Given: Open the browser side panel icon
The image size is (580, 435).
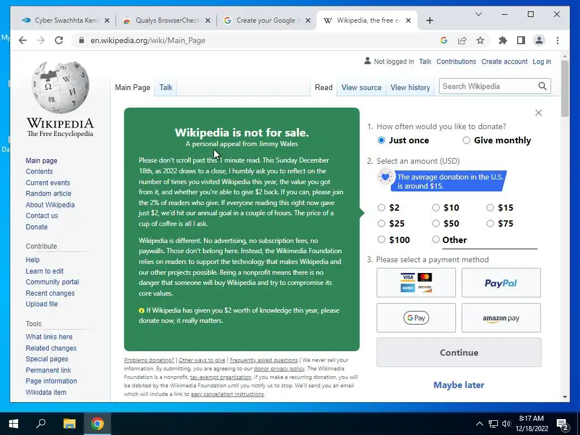Looking at the screenshot, I should (521, 40).
